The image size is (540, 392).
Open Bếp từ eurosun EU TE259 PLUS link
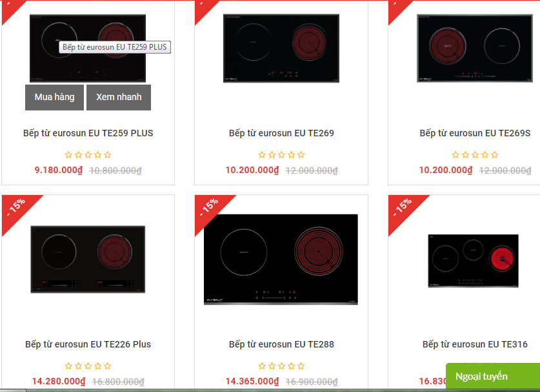click(88, 133)
